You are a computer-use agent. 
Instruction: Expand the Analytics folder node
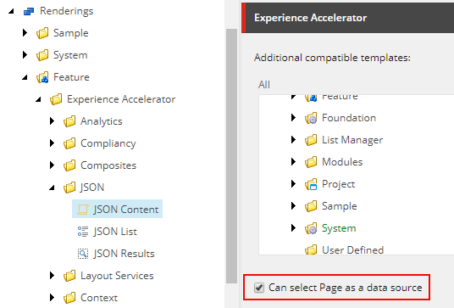52,121
